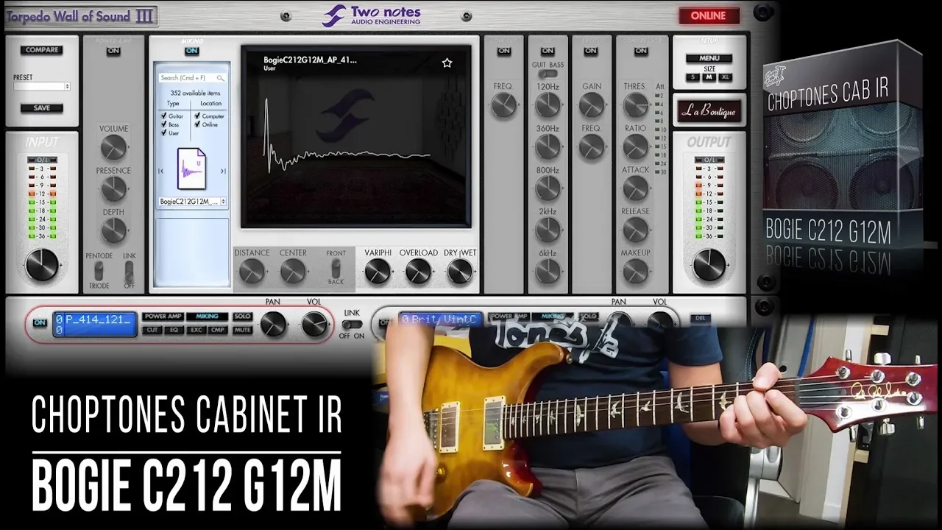The image size is (942, 530).
Task: Open the PRESET dropdown
Action: coord(42,86)
